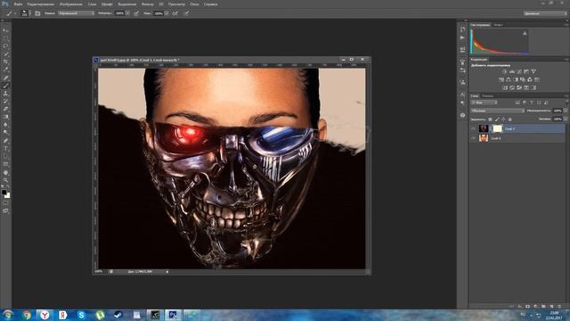This screenshot has height=321, width=570.
Task: Enable airbrush mode in options bar
Action: (175, 13)
